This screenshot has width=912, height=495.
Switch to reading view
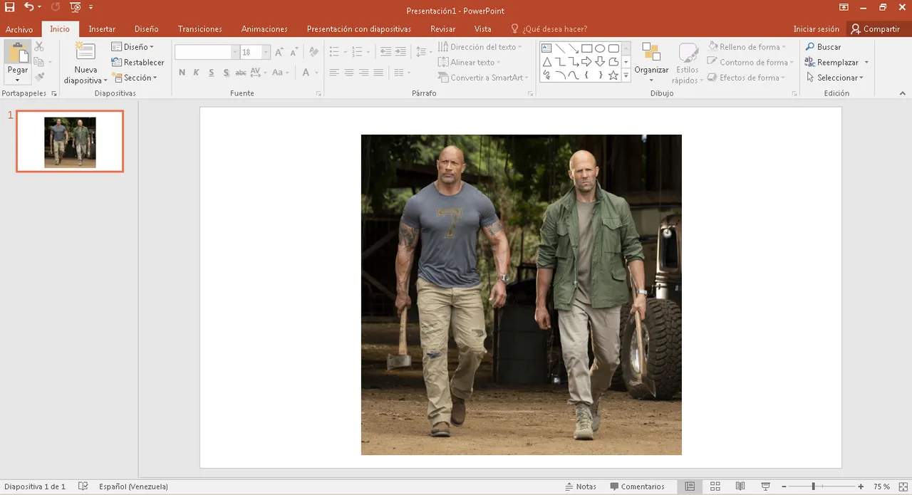[740, 486]
